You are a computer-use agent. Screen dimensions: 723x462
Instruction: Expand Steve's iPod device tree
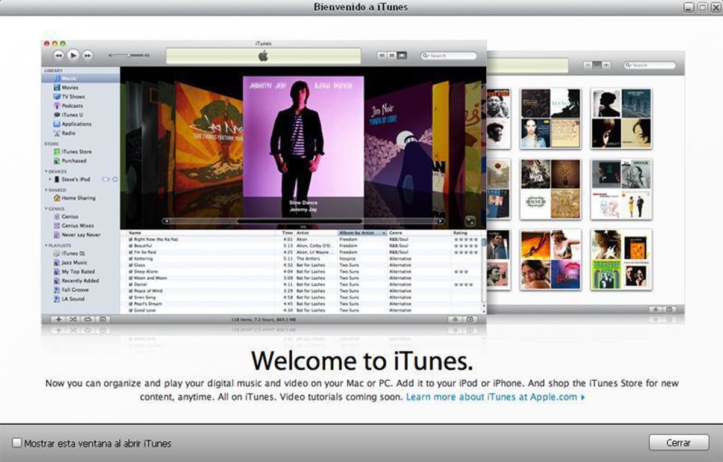[50, 179]
